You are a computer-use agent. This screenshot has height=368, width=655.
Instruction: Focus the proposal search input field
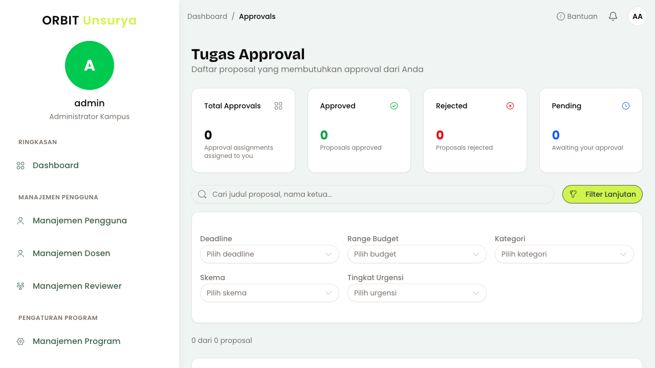[373, 194]
